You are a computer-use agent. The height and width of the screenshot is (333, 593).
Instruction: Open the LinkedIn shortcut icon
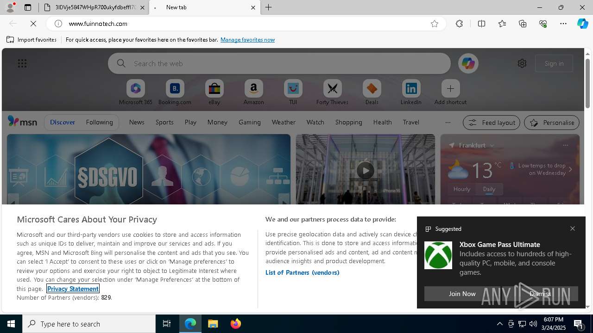tap(411, 88)
